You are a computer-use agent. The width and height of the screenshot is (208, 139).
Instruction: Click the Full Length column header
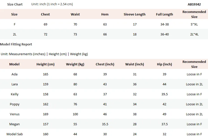pyautogui.click(x=164, y=14)
